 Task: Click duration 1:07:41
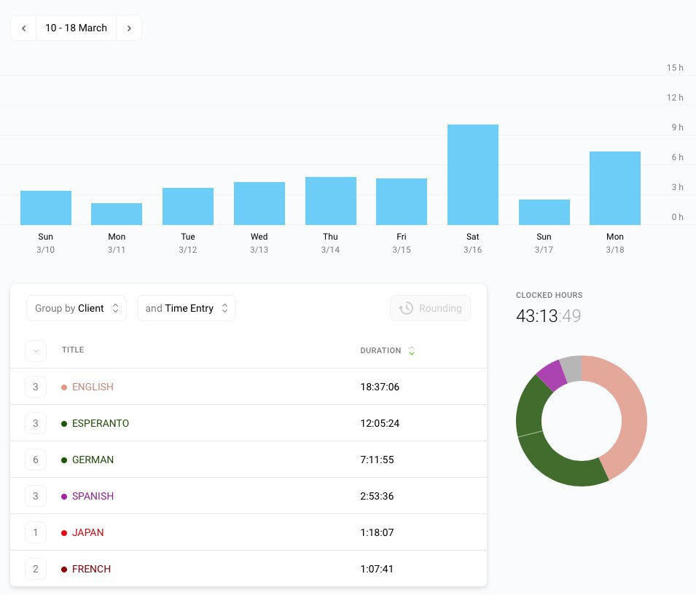click(x=377, y=569)
